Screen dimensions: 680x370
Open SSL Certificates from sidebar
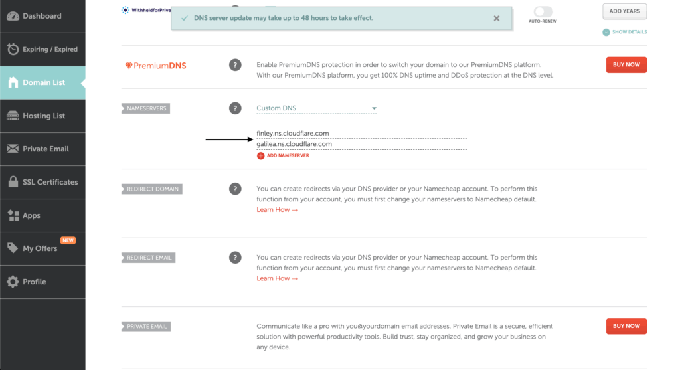coord(42,182)
